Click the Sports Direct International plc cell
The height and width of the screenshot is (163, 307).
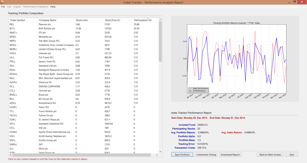point(54,132)
